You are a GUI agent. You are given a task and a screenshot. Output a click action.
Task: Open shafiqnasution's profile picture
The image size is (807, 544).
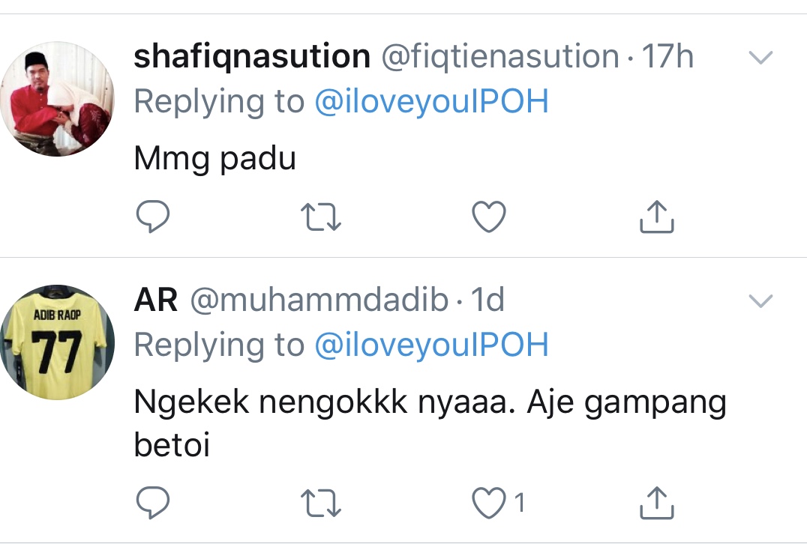coord(65,99)
